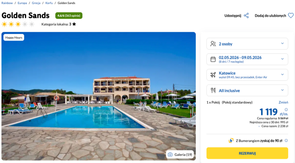Click the airplane icon next to Katowice
Viewport: 295px width, 163px height.
[213, 75]
